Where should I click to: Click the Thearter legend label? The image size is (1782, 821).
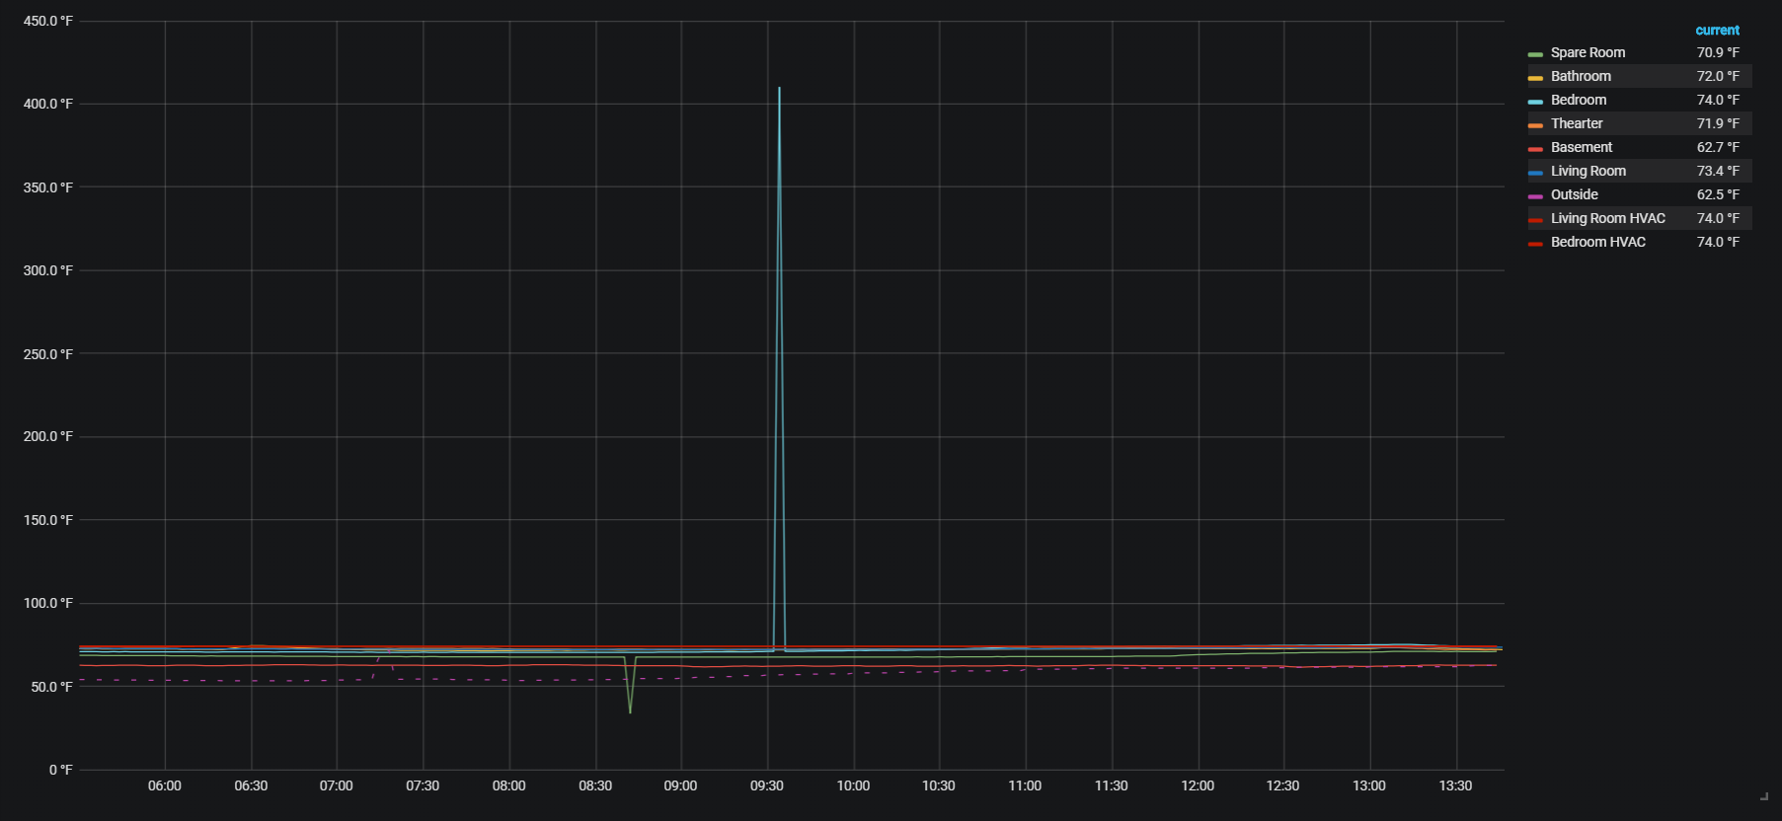(1576, 123)
